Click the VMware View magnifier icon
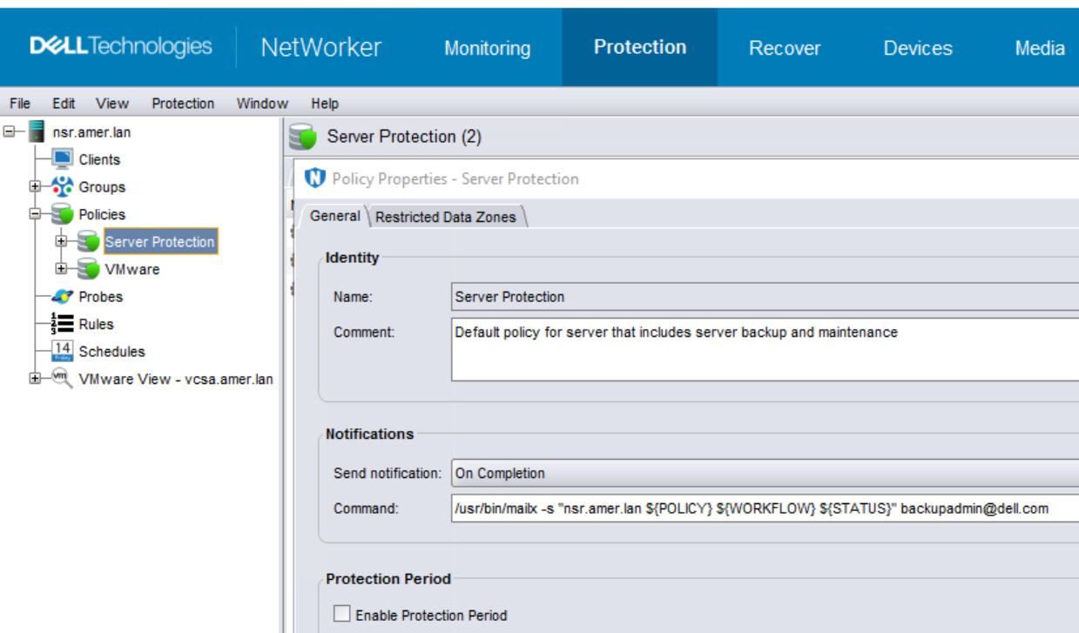1079x633 pixels. click(62, 379)
